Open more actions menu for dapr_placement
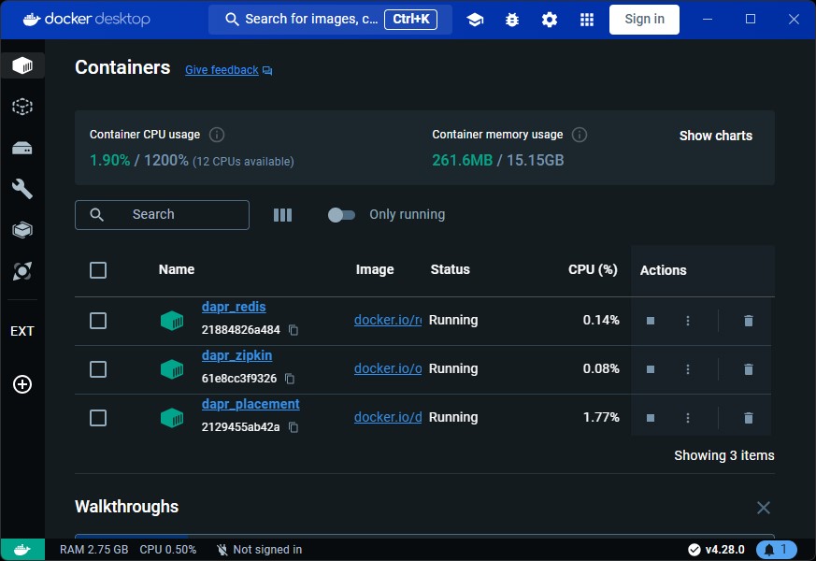The height and width of the screenshot is (561, 816). (688, 418)
